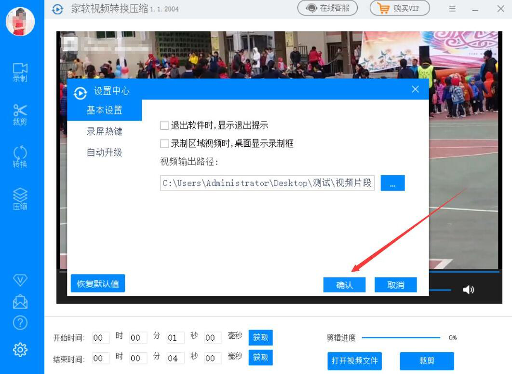Click 恢复默认值 to restore defaults
This screenshot has width=512, height=374.
[x=98, y=283]
